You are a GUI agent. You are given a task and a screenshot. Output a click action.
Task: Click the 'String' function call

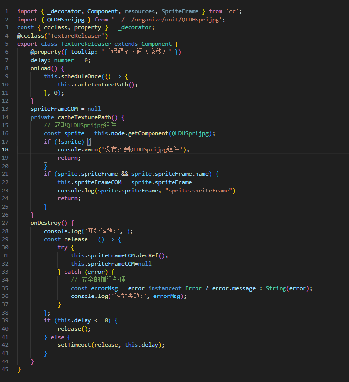click(276, 288)
